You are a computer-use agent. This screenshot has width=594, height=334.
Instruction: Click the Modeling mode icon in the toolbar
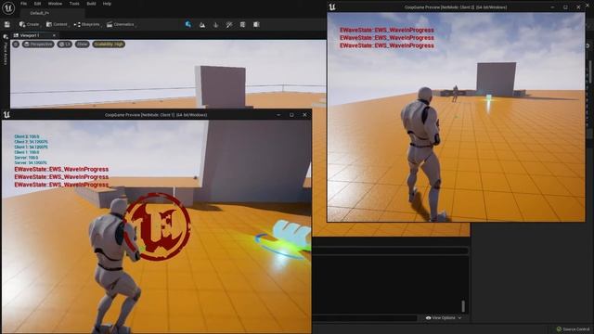click(x=242, y=25)
